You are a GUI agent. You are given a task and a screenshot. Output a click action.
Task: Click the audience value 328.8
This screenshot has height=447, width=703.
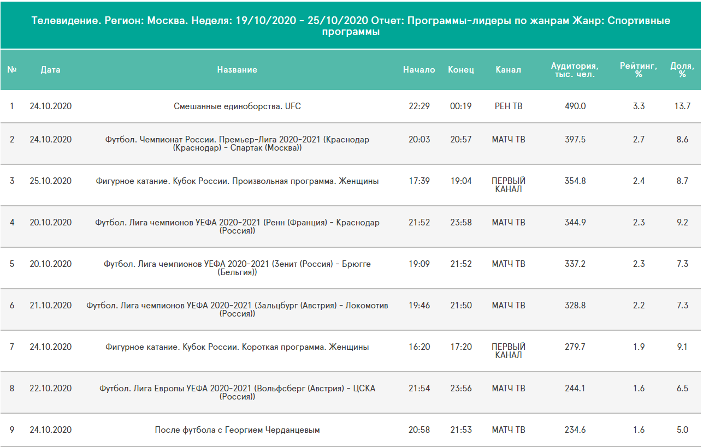pyautogui.click(x=575, y=306)
